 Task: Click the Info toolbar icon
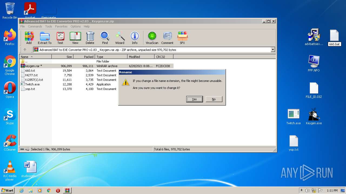click(135, 38)
